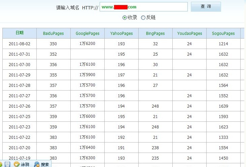Click the partially visible green icon at bottom-left

click(x=1, y=165)
